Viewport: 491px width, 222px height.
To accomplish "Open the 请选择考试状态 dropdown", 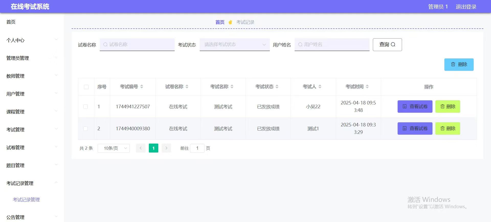I will (x=235, y=44).
